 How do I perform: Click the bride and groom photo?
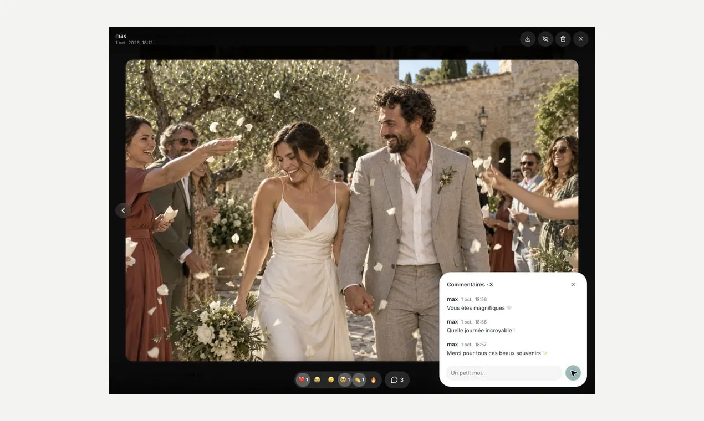[x=352, y=210]
